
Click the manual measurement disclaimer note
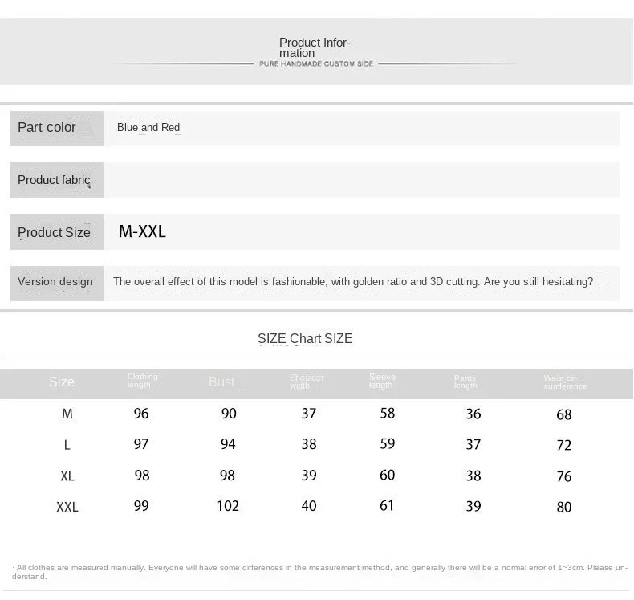click(319, 572)
